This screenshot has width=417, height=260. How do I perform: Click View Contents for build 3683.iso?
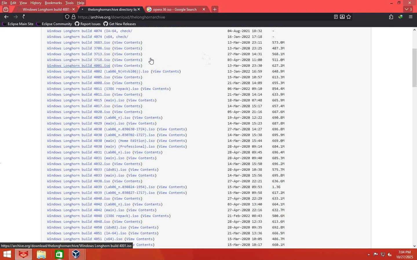(x=127, y=42)
